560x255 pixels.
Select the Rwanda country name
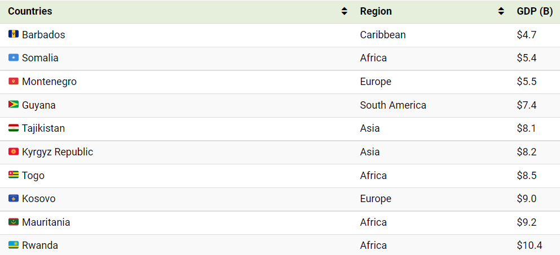pos(40,245)
